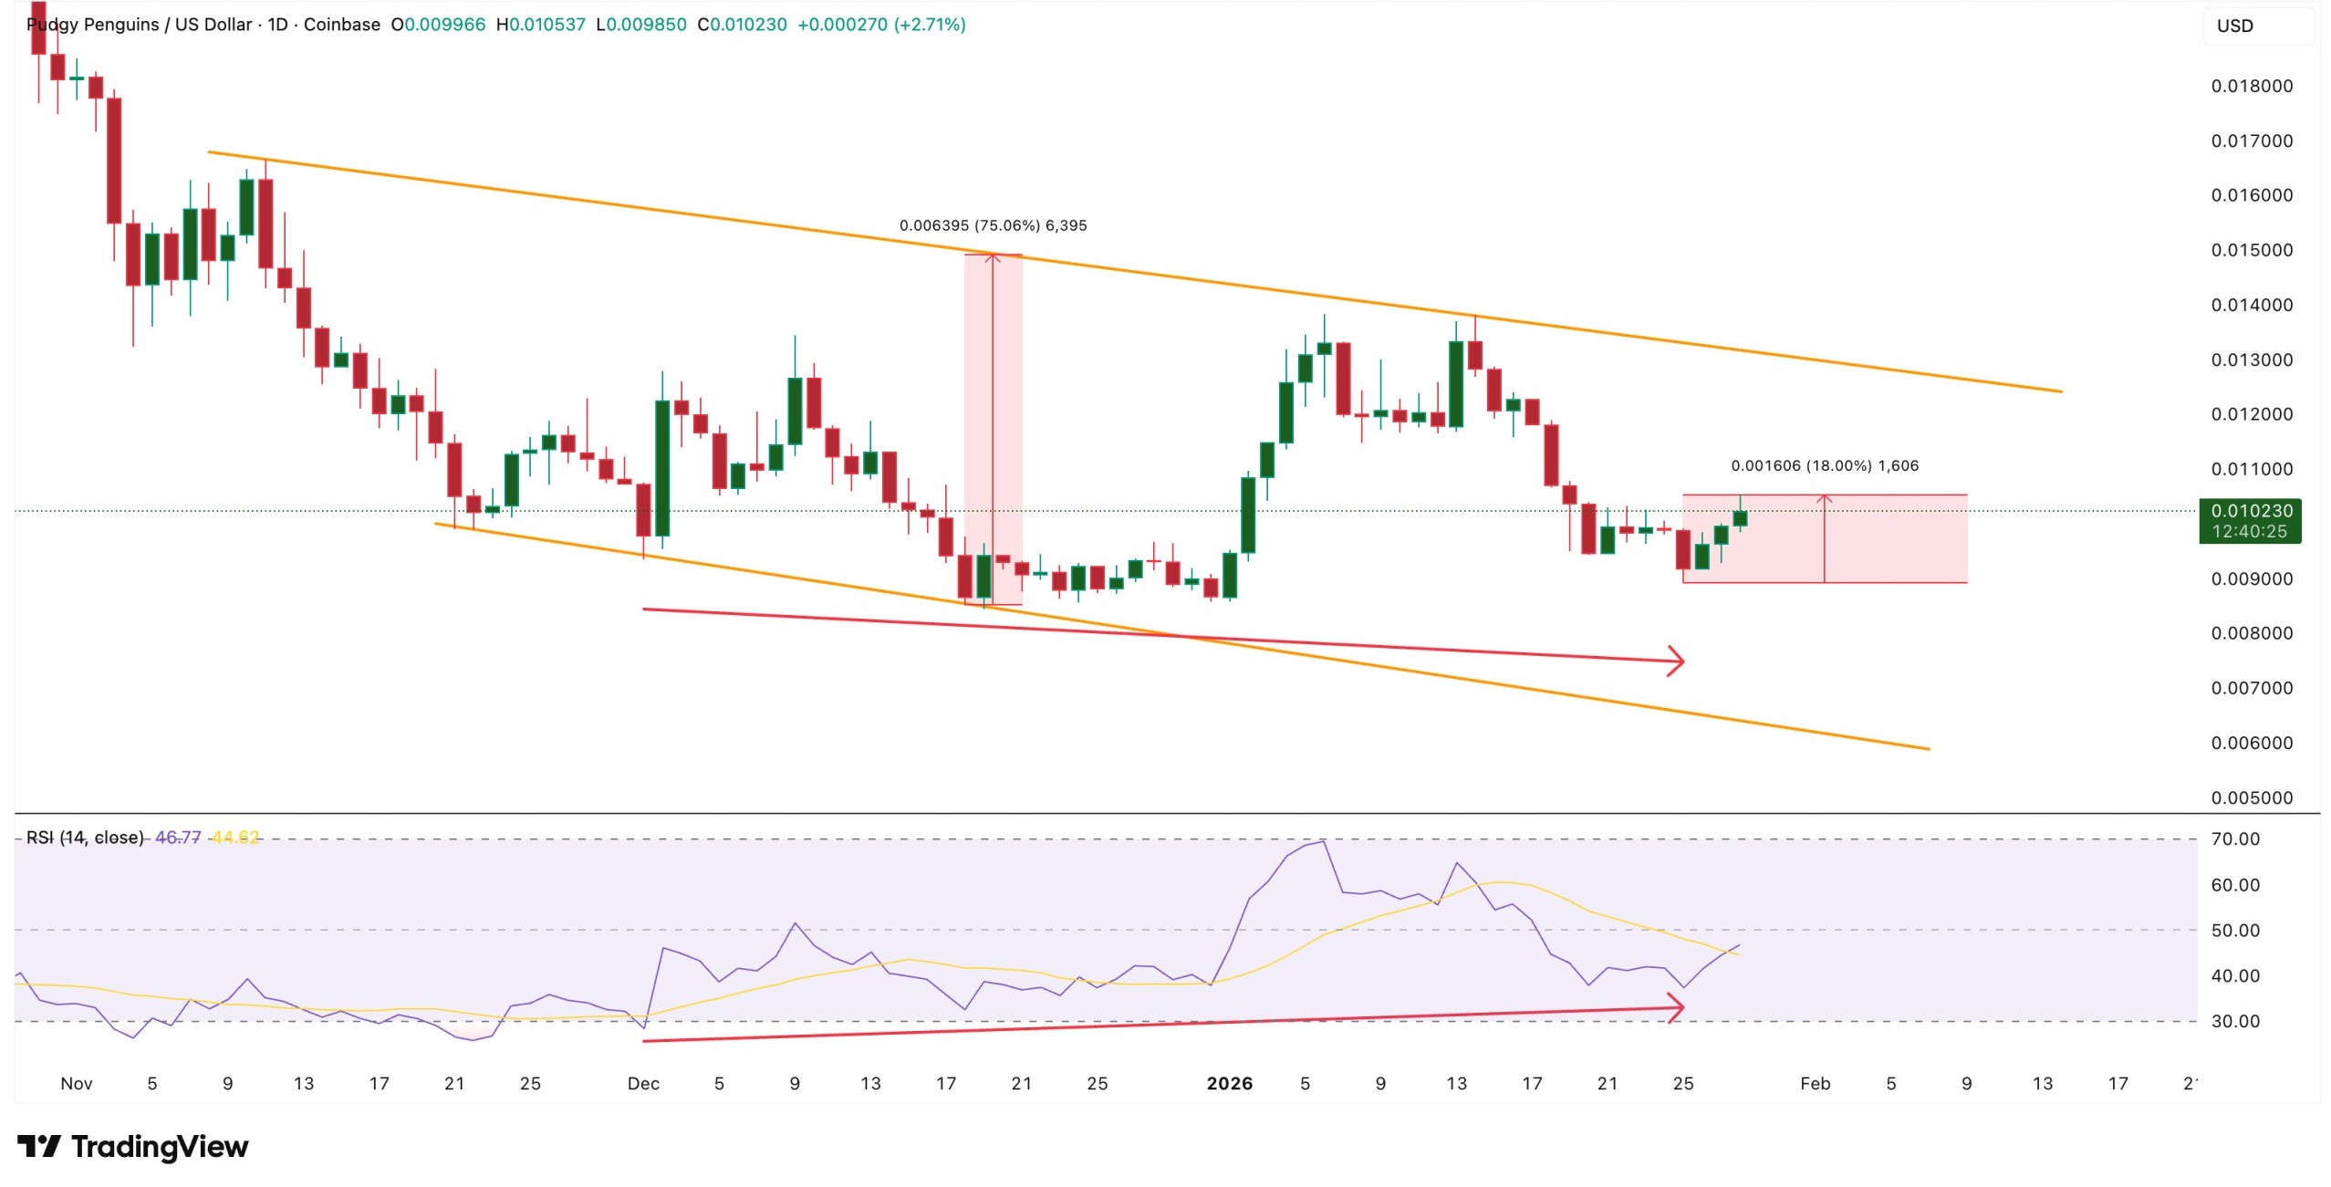Click the closing price value C0.010230 in the header
The height and width of the screenshot is (1187, 2331).
(x=742, y=25)
